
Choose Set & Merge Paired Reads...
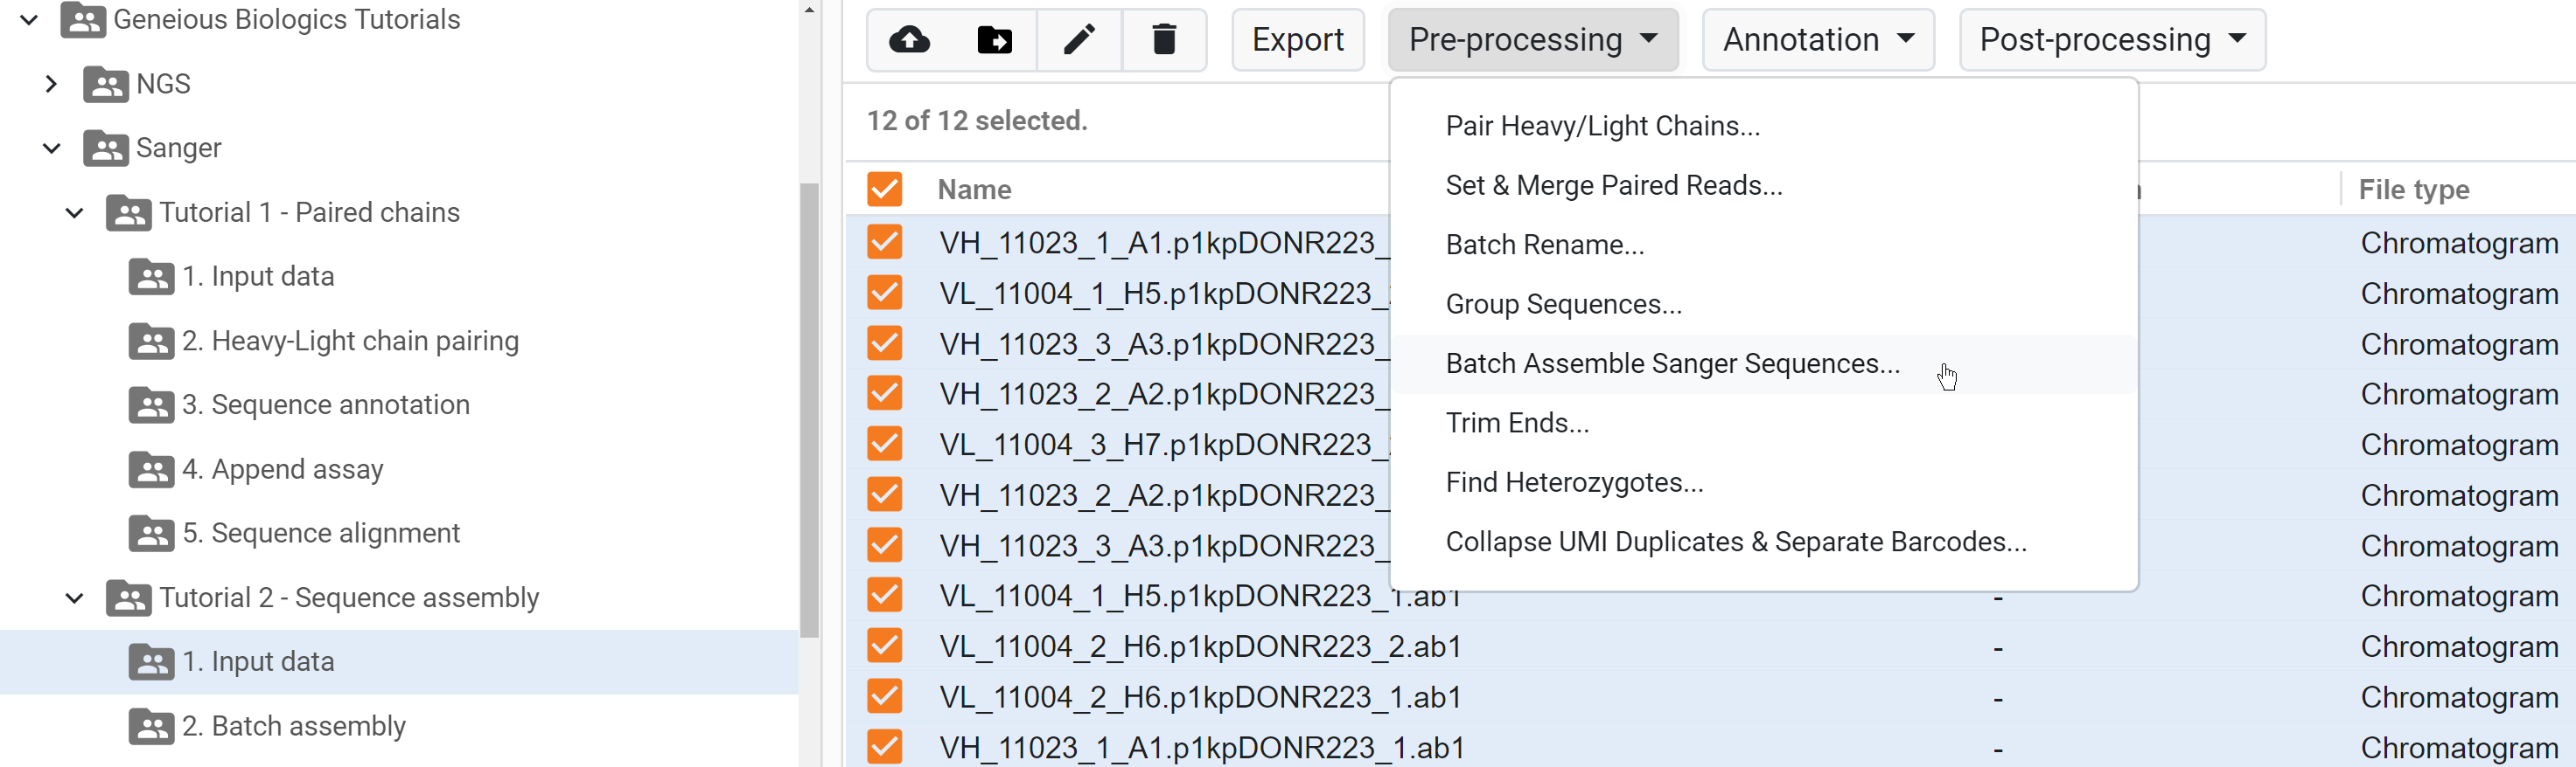1764,186
